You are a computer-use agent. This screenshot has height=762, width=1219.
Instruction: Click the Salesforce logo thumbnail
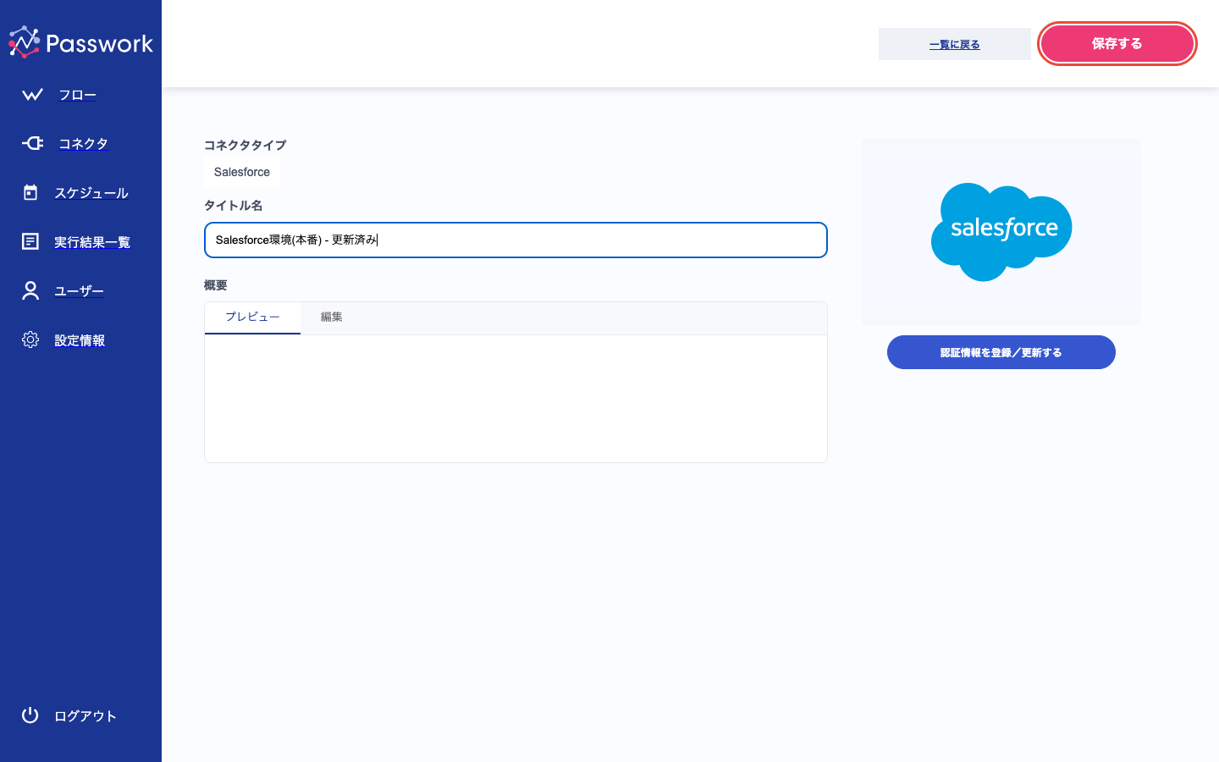tap(1001, 232)
